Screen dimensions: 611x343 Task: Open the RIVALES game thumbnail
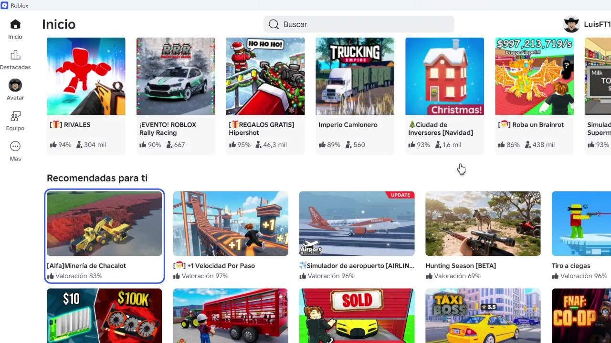[x=86, y=76]
